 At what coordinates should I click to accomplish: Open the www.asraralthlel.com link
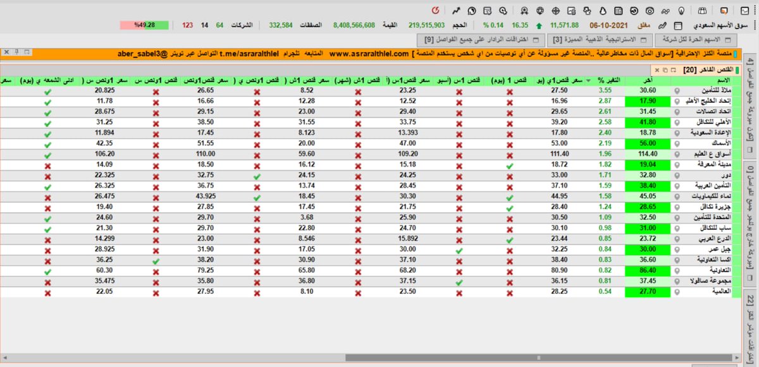pos(369,54)
